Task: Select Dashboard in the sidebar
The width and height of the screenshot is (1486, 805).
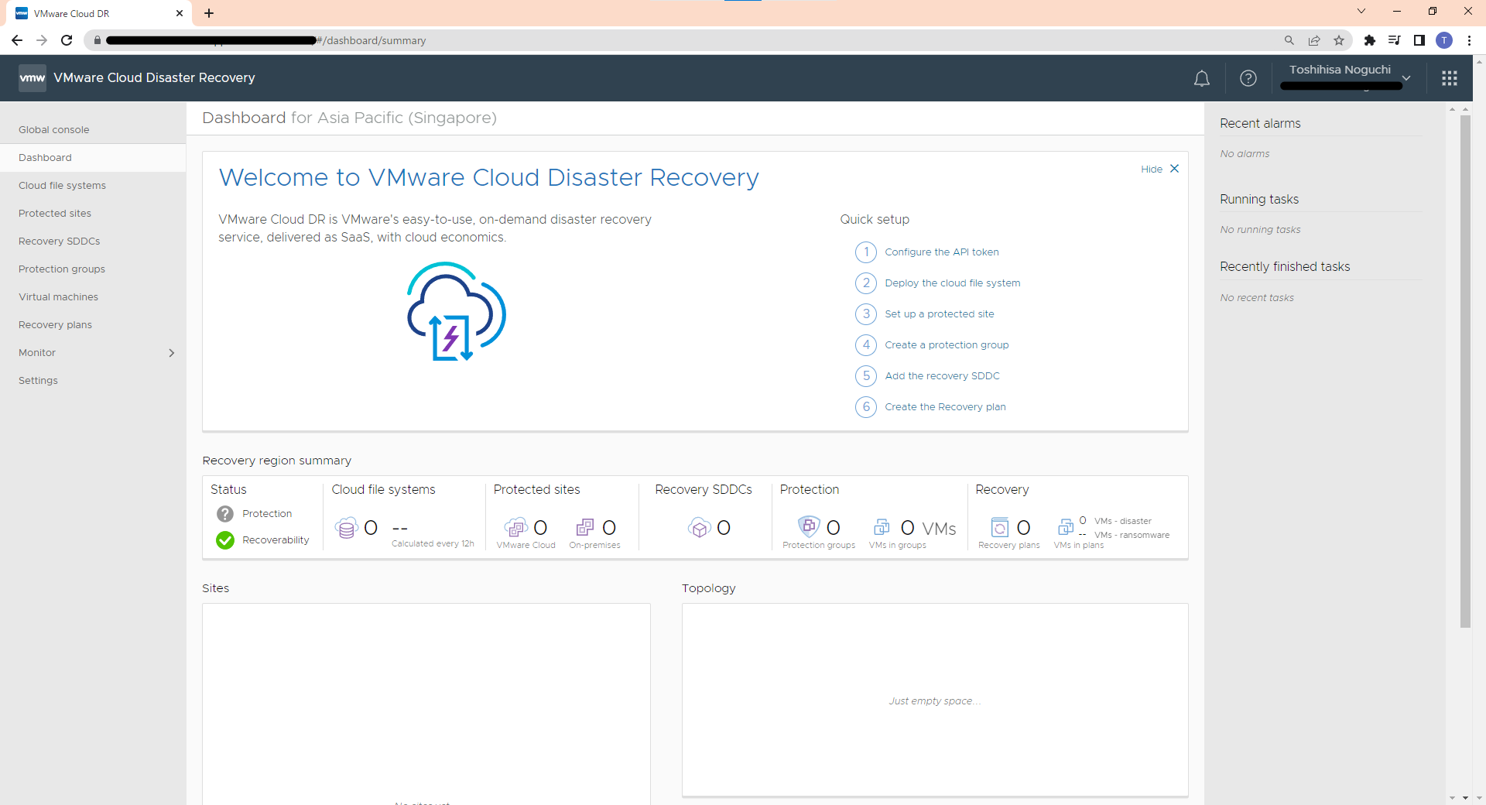Action: point(93,158)
